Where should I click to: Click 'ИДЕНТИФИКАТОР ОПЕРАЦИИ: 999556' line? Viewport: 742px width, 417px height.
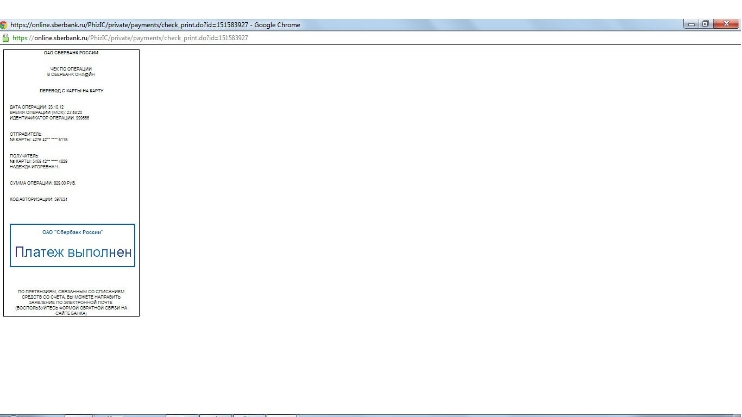click(x=49, y=118)
